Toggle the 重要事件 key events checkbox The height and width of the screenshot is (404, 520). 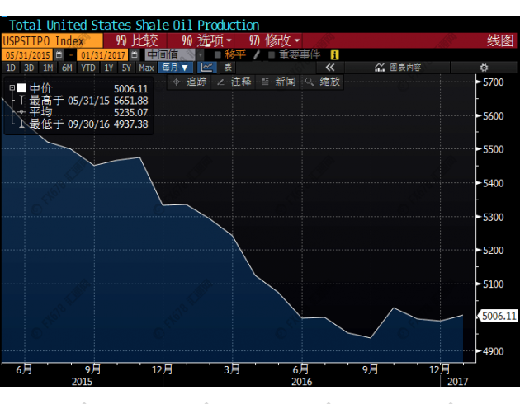pos(272,54)
